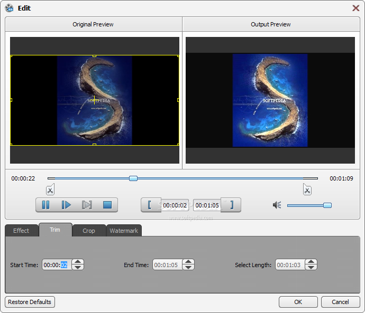
Task: Click the total duration 00:01:09 label
Action: pos(341,178)
